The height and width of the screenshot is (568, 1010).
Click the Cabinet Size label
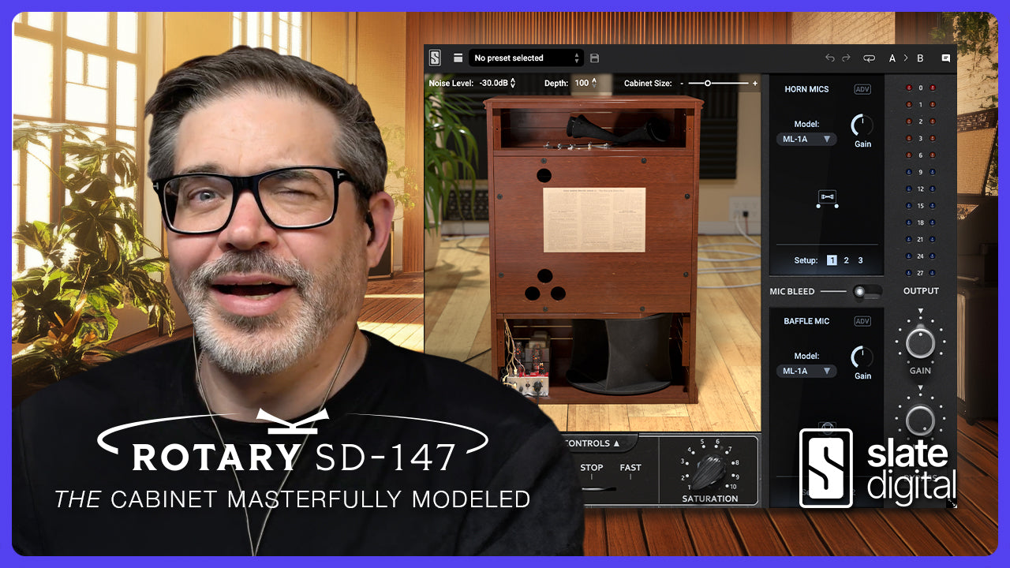point(649,83)
